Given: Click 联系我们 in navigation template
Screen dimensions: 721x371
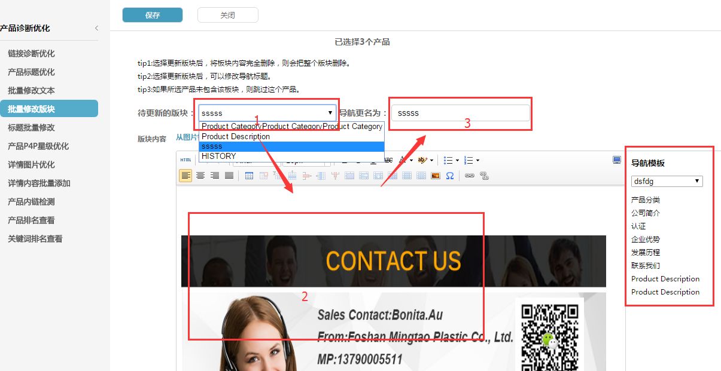Looking at the screenshot, I should point(646,265).
